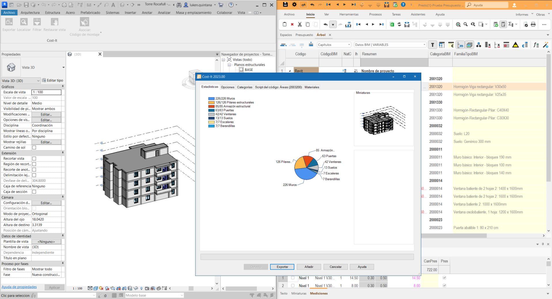Image resolution: width=552 pixels, height=299 pixels.
Task: Enable the Recortar vista checkbox
Action: tap(34, 158)
